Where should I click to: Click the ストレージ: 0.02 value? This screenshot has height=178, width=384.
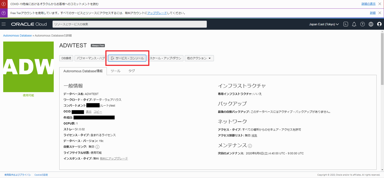point(74,129)
